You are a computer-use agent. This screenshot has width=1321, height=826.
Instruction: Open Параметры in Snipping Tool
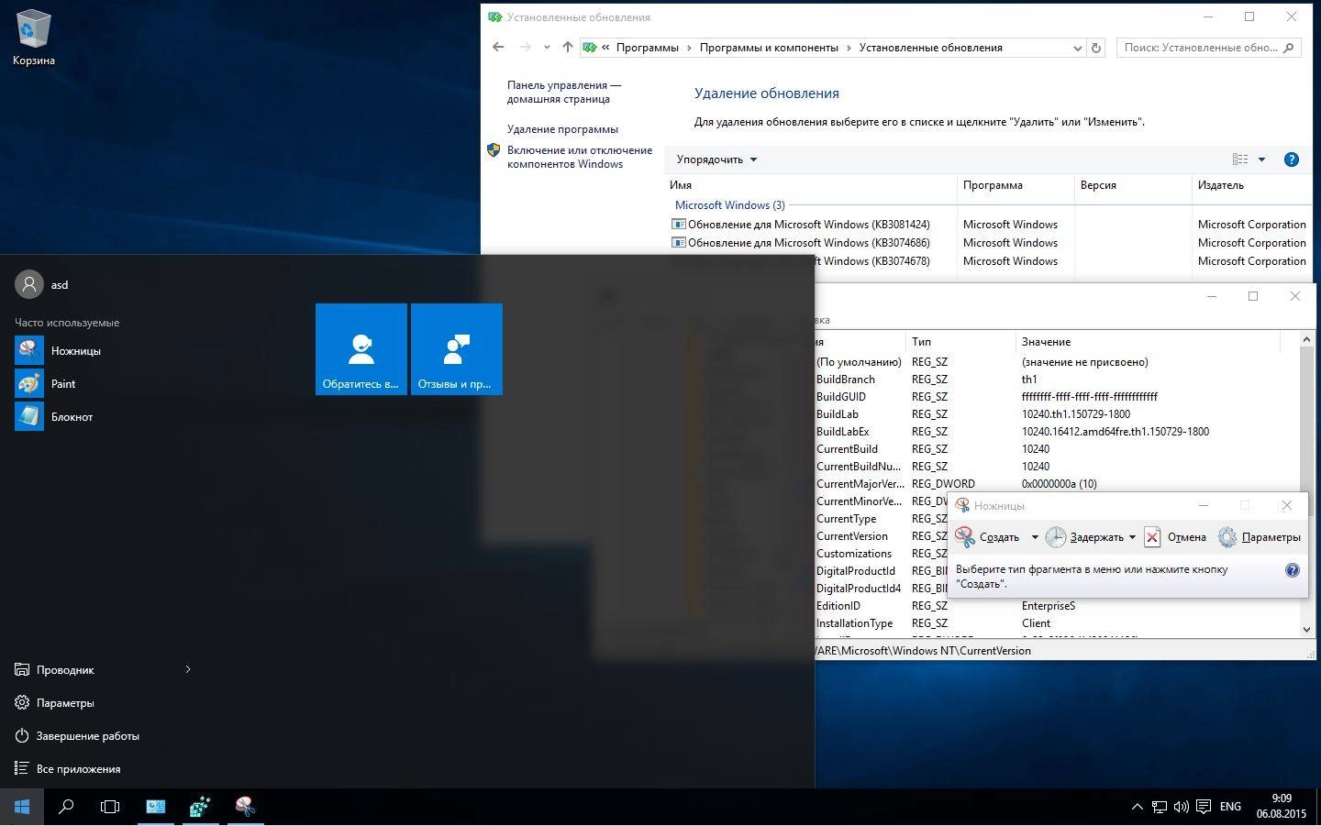click(x=1260, y=537)
